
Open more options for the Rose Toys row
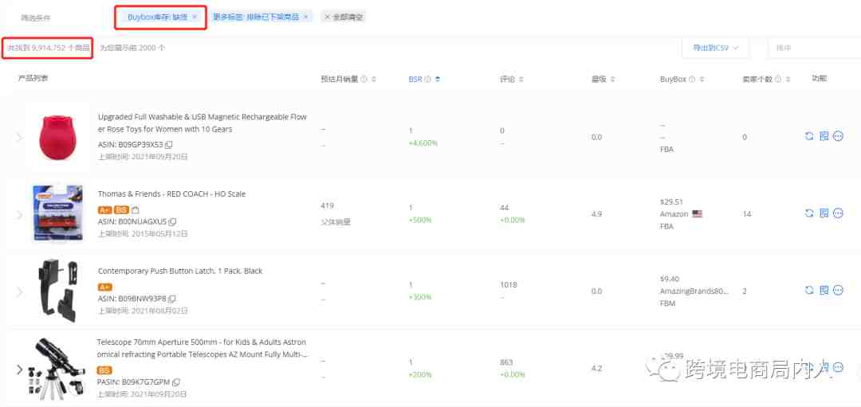click(838, 136)
